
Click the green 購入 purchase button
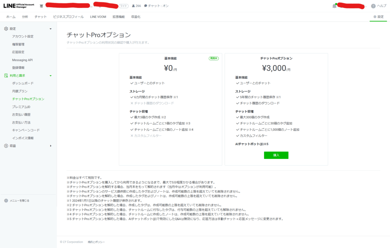[x=276, y=156]
